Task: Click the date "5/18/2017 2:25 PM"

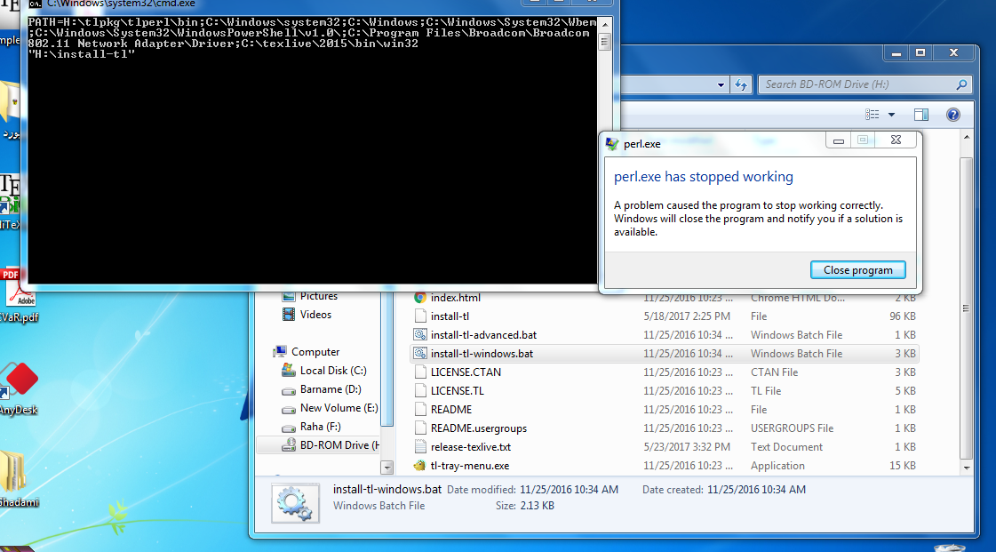Action: 687,316
